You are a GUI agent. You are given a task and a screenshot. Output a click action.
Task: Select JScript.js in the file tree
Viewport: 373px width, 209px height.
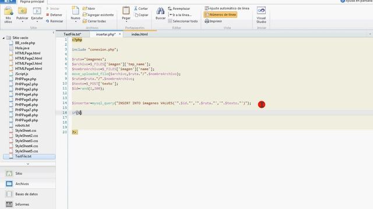click(x=22, y=74)
